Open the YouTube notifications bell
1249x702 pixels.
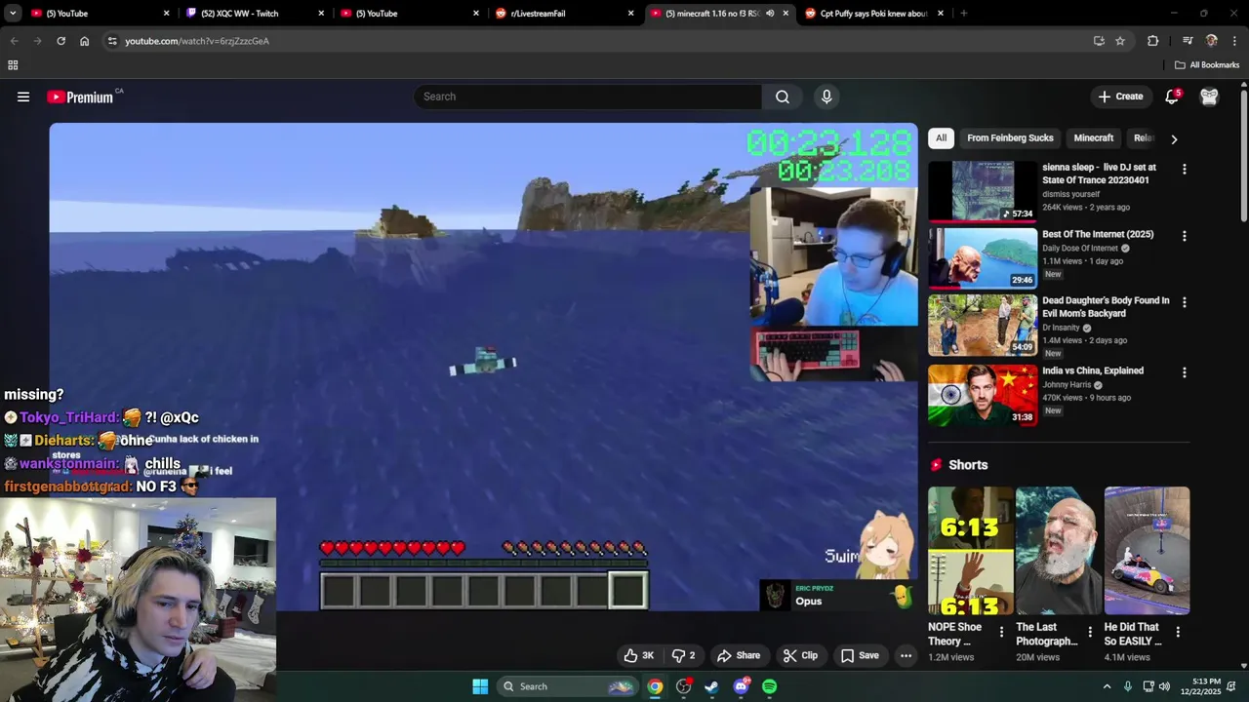pyautogui.click(x=1172, y=97)
